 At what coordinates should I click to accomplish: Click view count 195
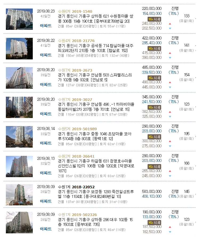pos(187,134)
